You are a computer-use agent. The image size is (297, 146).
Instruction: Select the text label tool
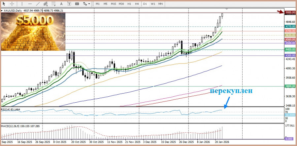[x=69, y=4]
